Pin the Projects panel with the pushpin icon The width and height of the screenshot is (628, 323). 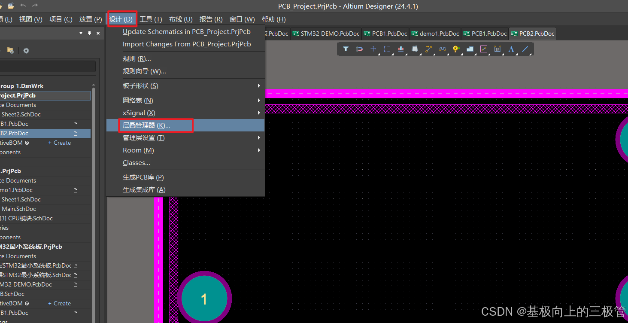89,33
